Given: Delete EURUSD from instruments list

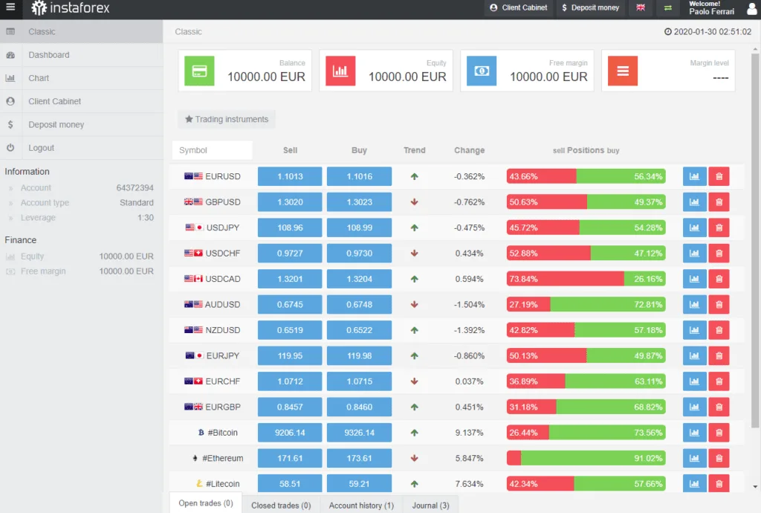Looking at the screenshot, I should [x=719, y=176].
